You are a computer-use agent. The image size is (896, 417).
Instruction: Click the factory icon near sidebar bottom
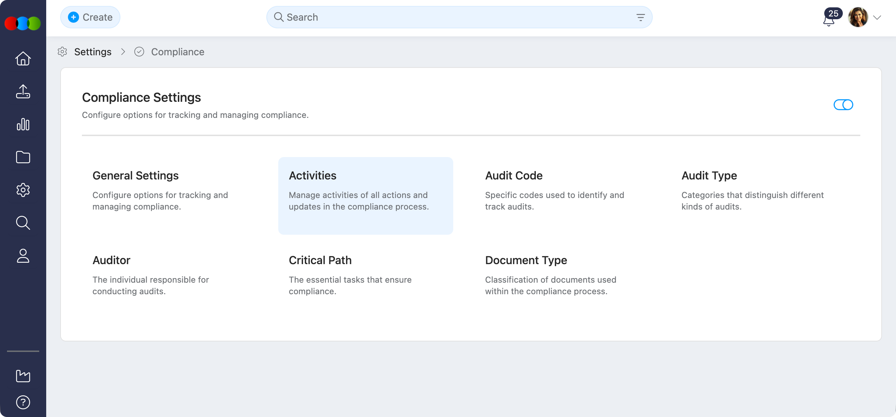coord(23,376)
